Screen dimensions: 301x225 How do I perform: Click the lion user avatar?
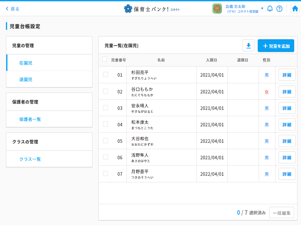pyautogui.click(x=217, y=9)
